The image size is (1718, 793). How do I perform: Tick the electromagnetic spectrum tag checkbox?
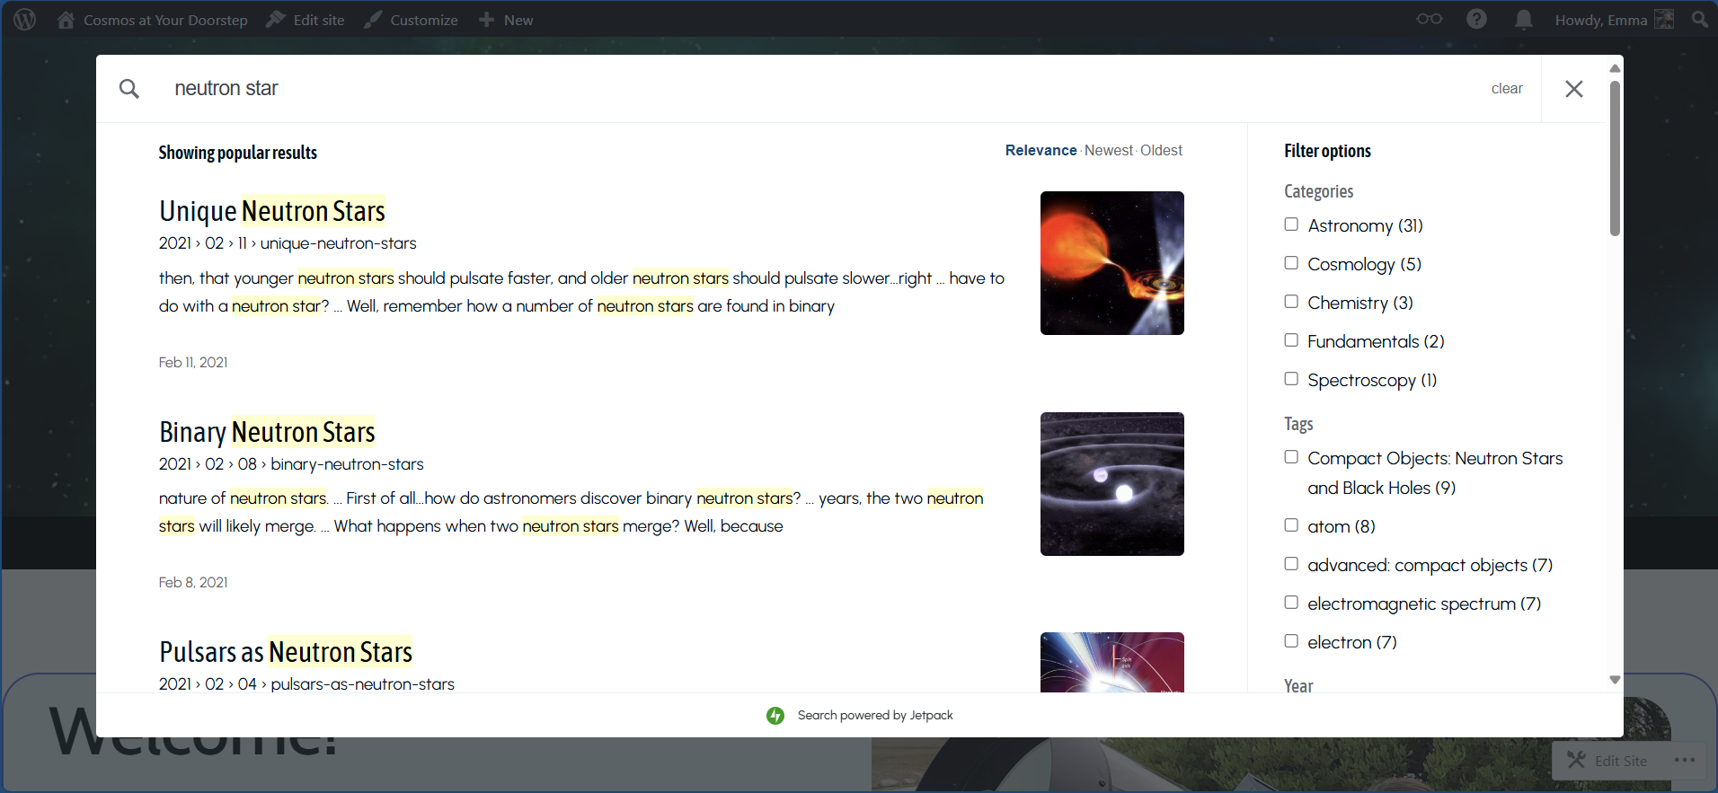(x=1291, y=603)
